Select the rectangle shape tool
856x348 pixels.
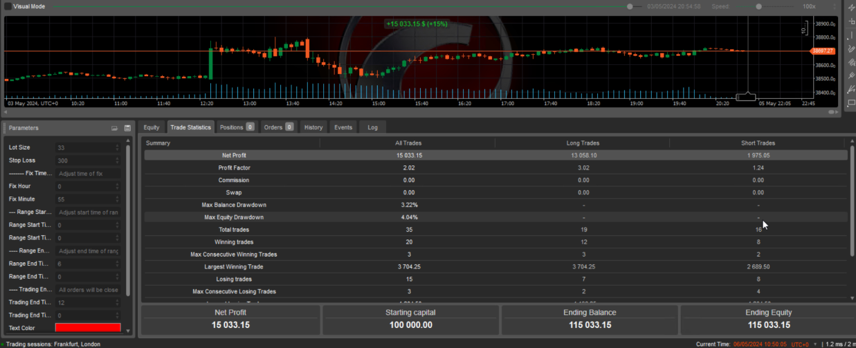[851, 103]
